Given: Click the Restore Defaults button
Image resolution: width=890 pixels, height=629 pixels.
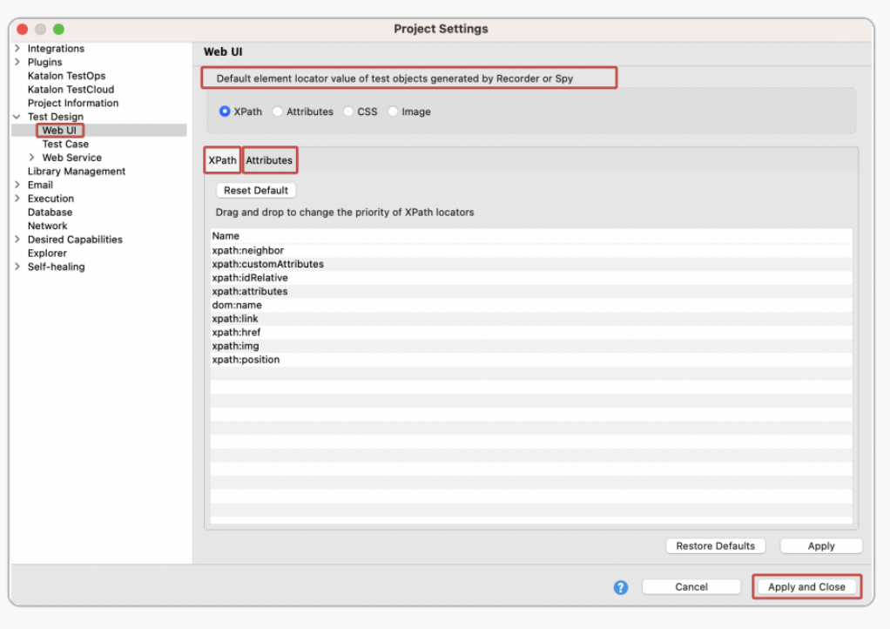Looking at the screenshot, I should (715, 545).
